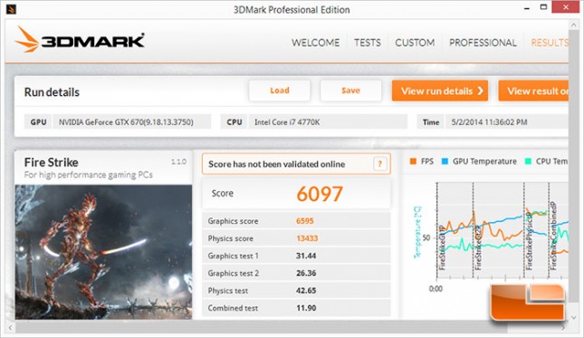Go to the WELCOME tab
The image size is (584, 338).
[315, 43]
